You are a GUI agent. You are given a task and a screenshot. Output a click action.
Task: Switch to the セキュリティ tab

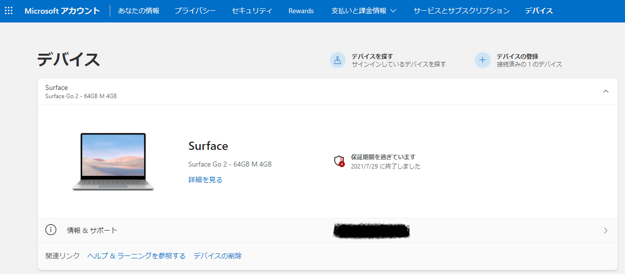[x=252, y=11]
